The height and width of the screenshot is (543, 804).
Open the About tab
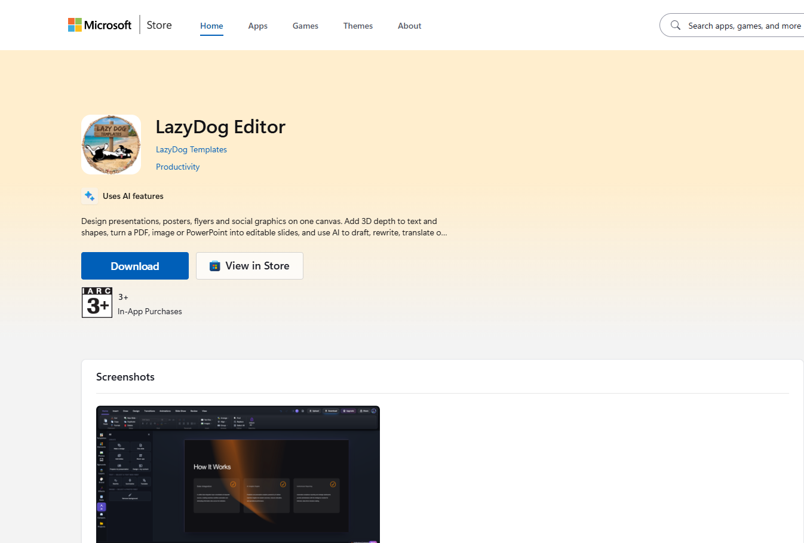click(410, 26)
